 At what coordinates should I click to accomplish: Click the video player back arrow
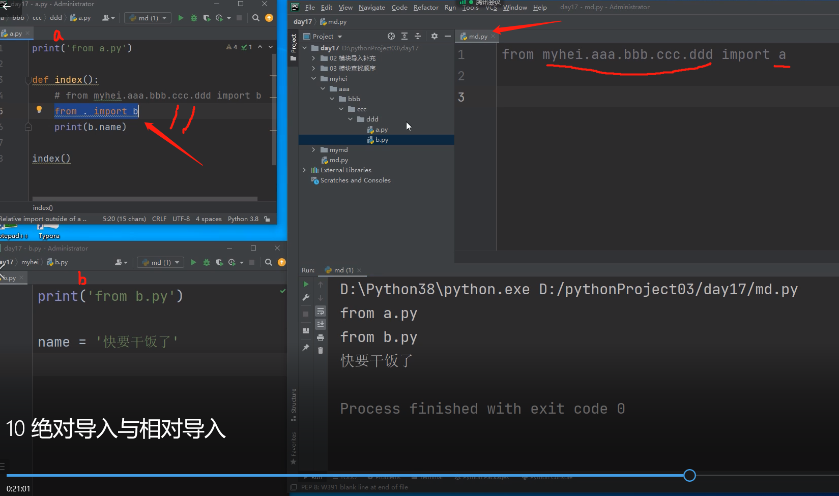pos(6,7)
